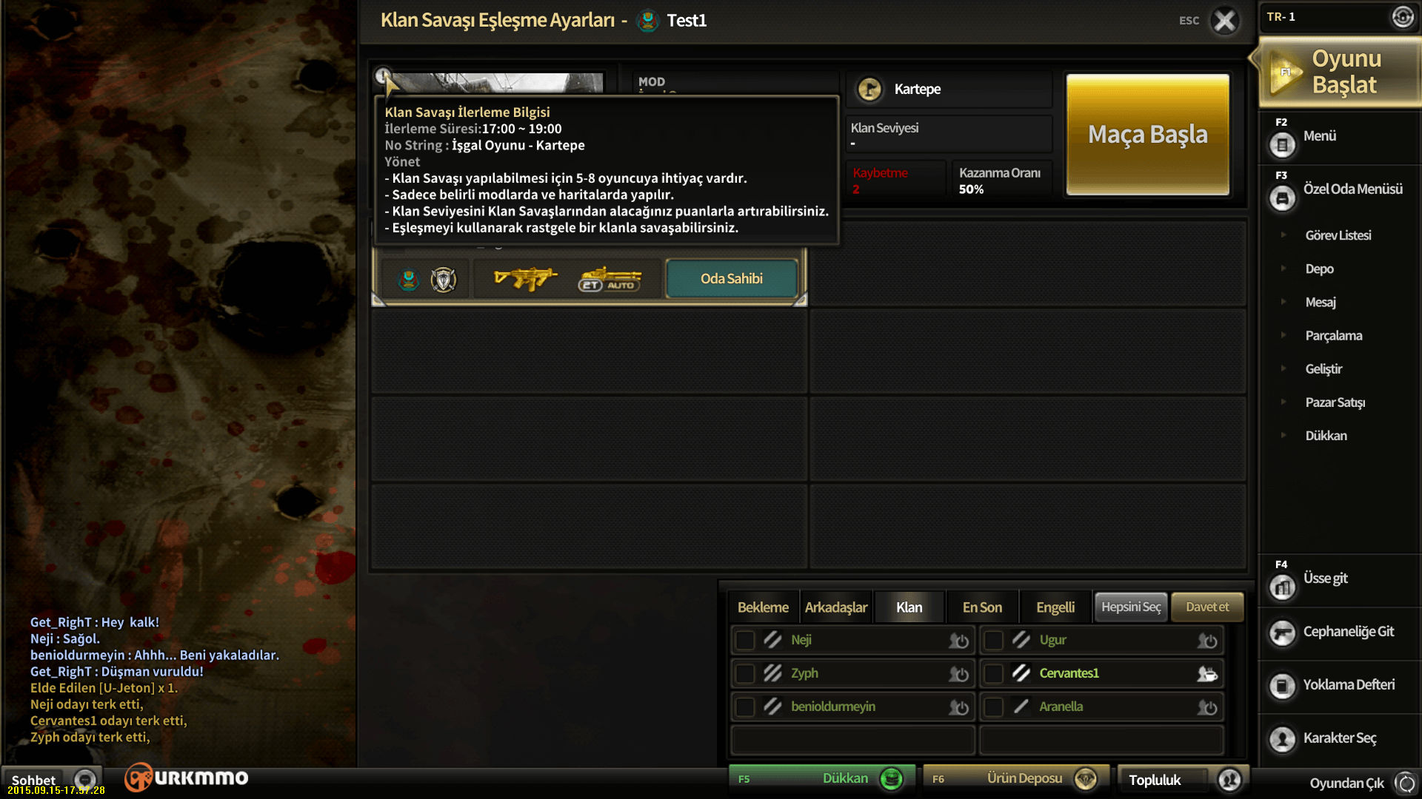Viewport: 1422px width, 799px height.
Task: Click the Davet et invite button
Action: coord(1206,607)
